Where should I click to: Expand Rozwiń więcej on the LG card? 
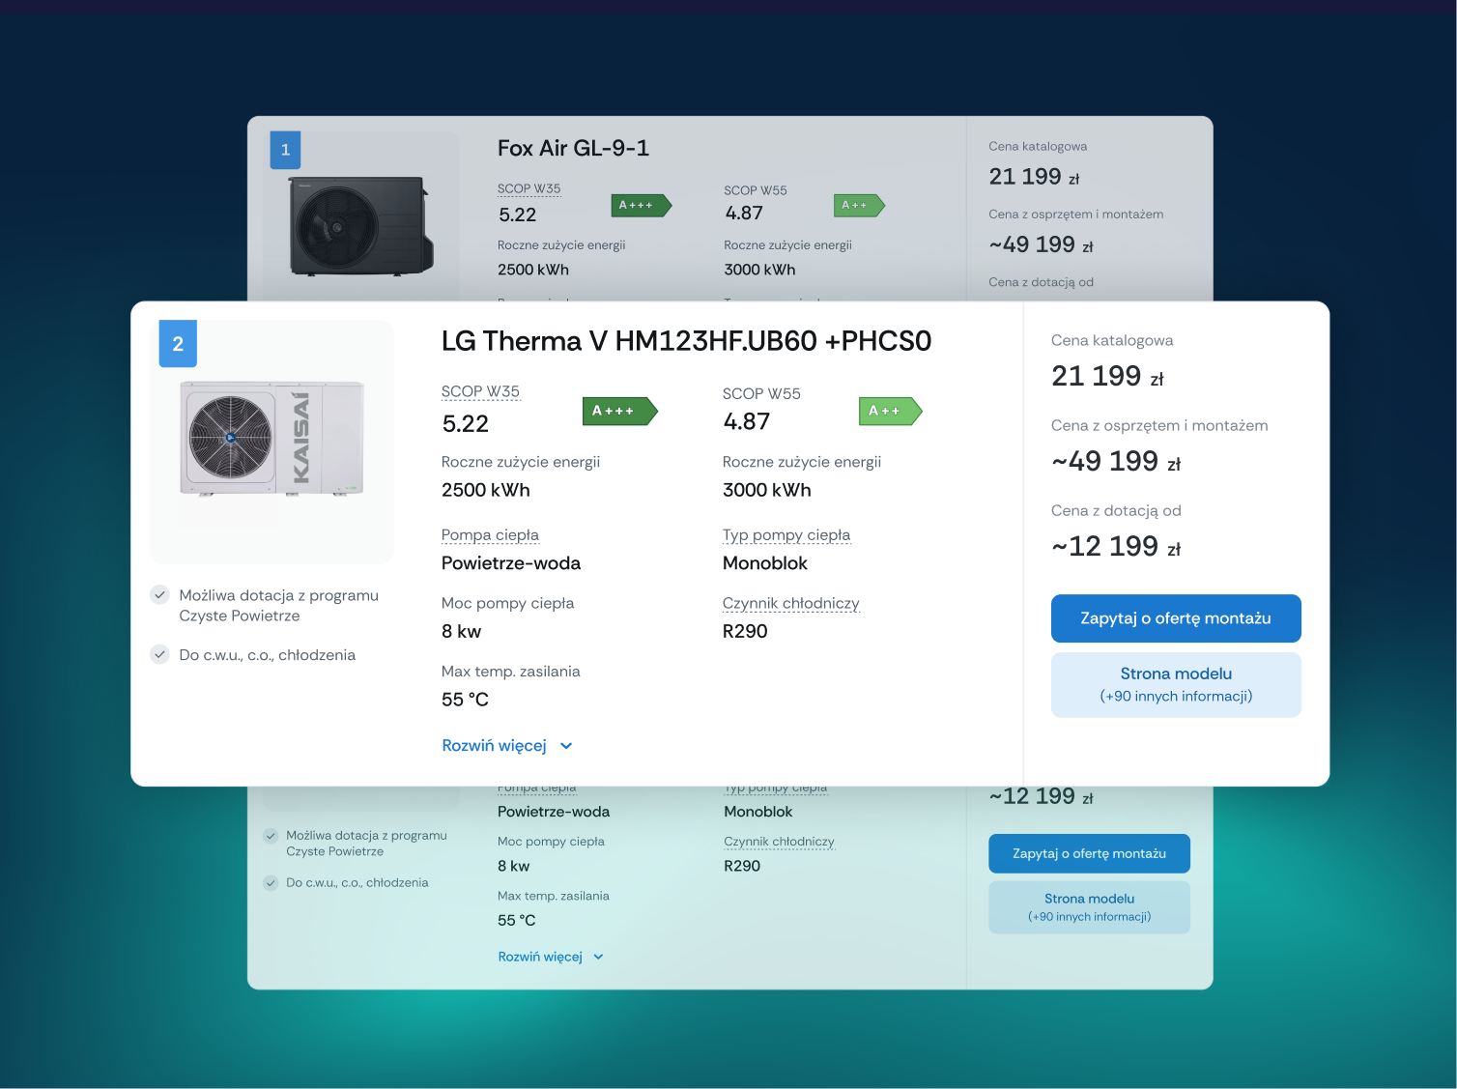[x=496, y=745]
